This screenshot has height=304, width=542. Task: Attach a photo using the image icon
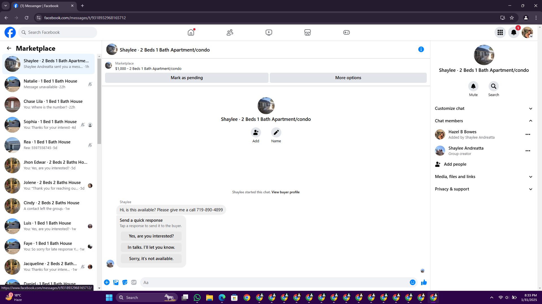[116, 282]
